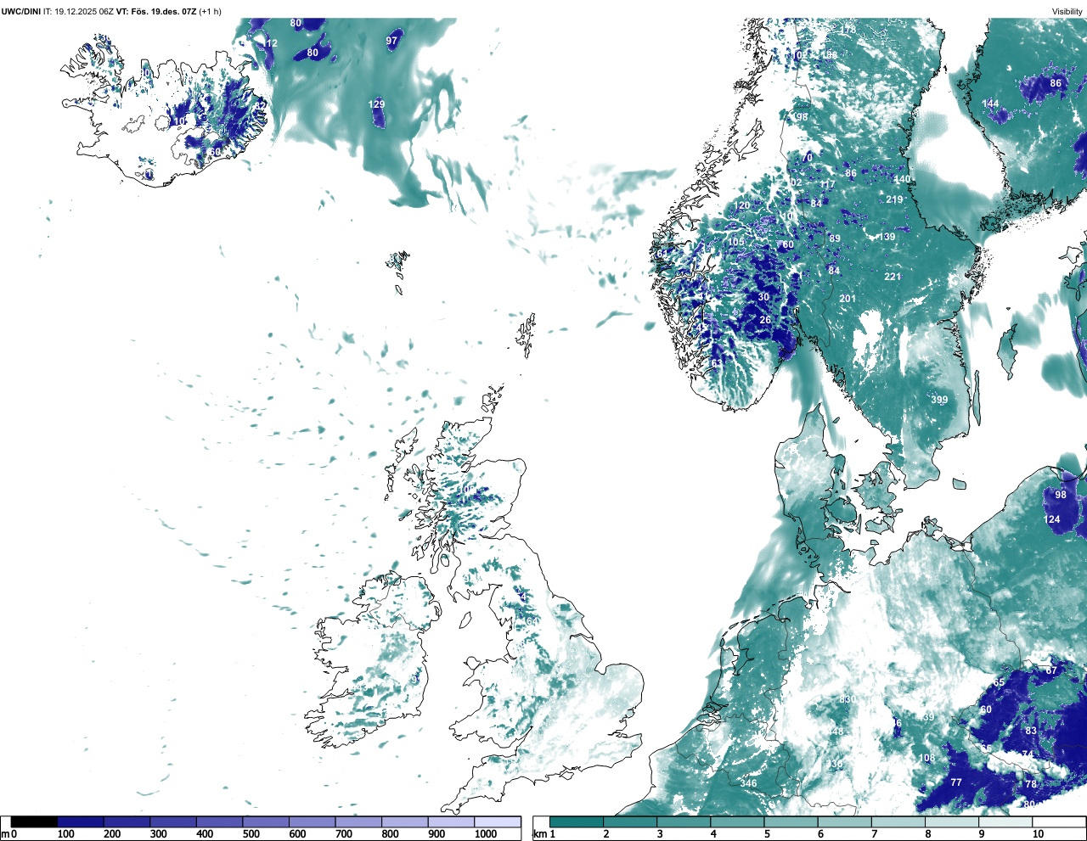Click the '140' value near the Swedish coast

tap(902, 180)
